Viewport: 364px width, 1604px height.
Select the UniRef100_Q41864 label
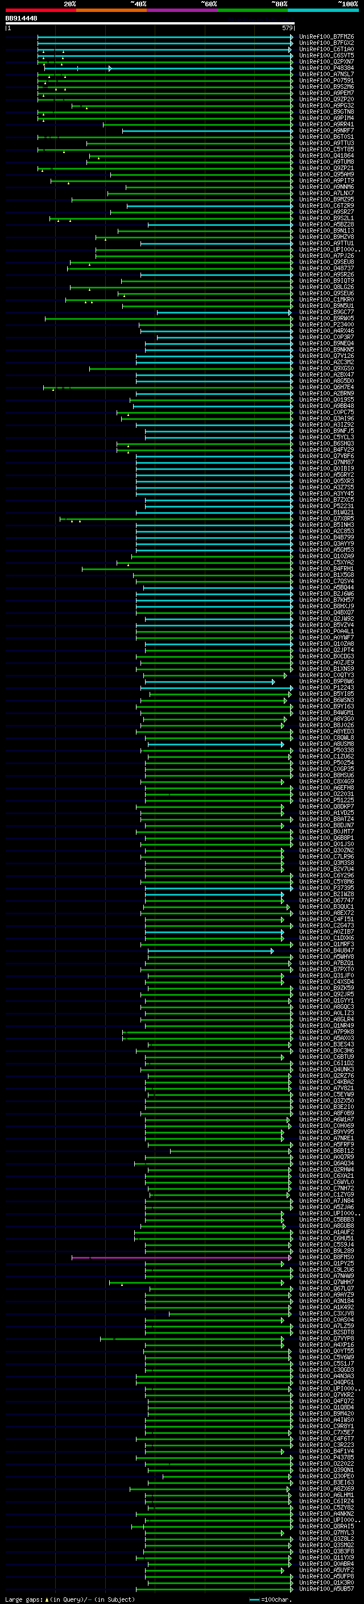326,156
